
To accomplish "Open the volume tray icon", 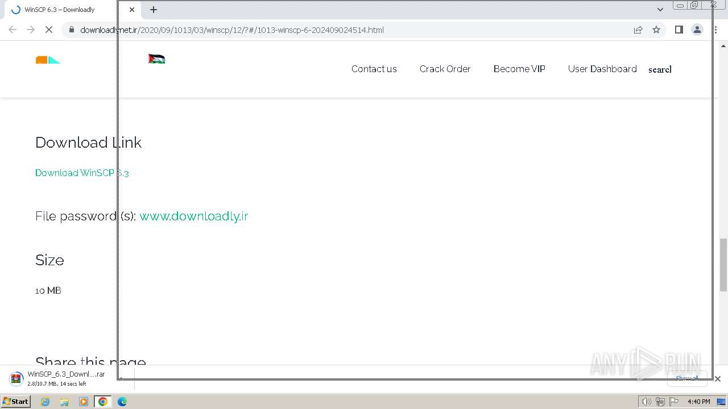I will [646, 402].
